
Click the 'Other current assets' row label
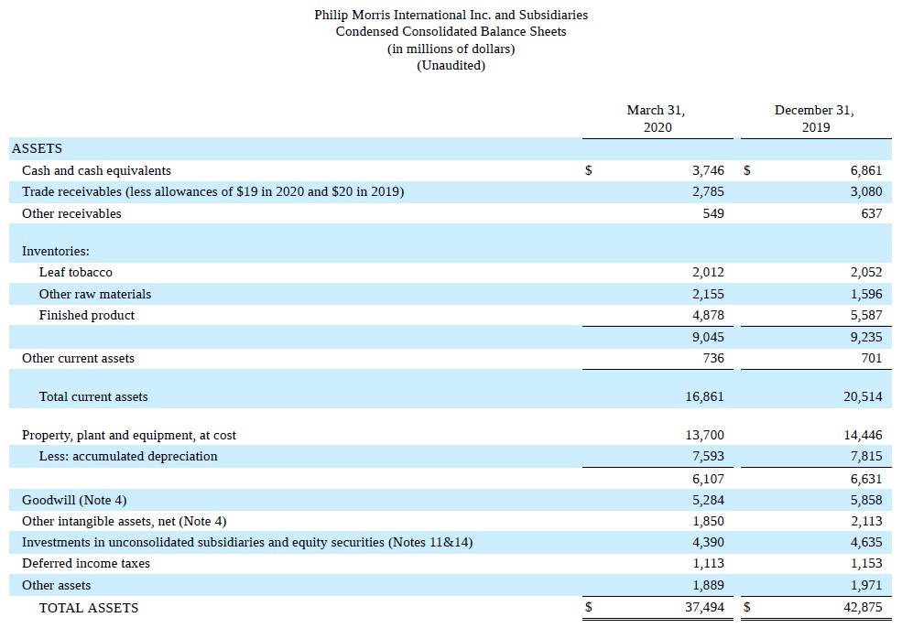(x=78, y=359)
